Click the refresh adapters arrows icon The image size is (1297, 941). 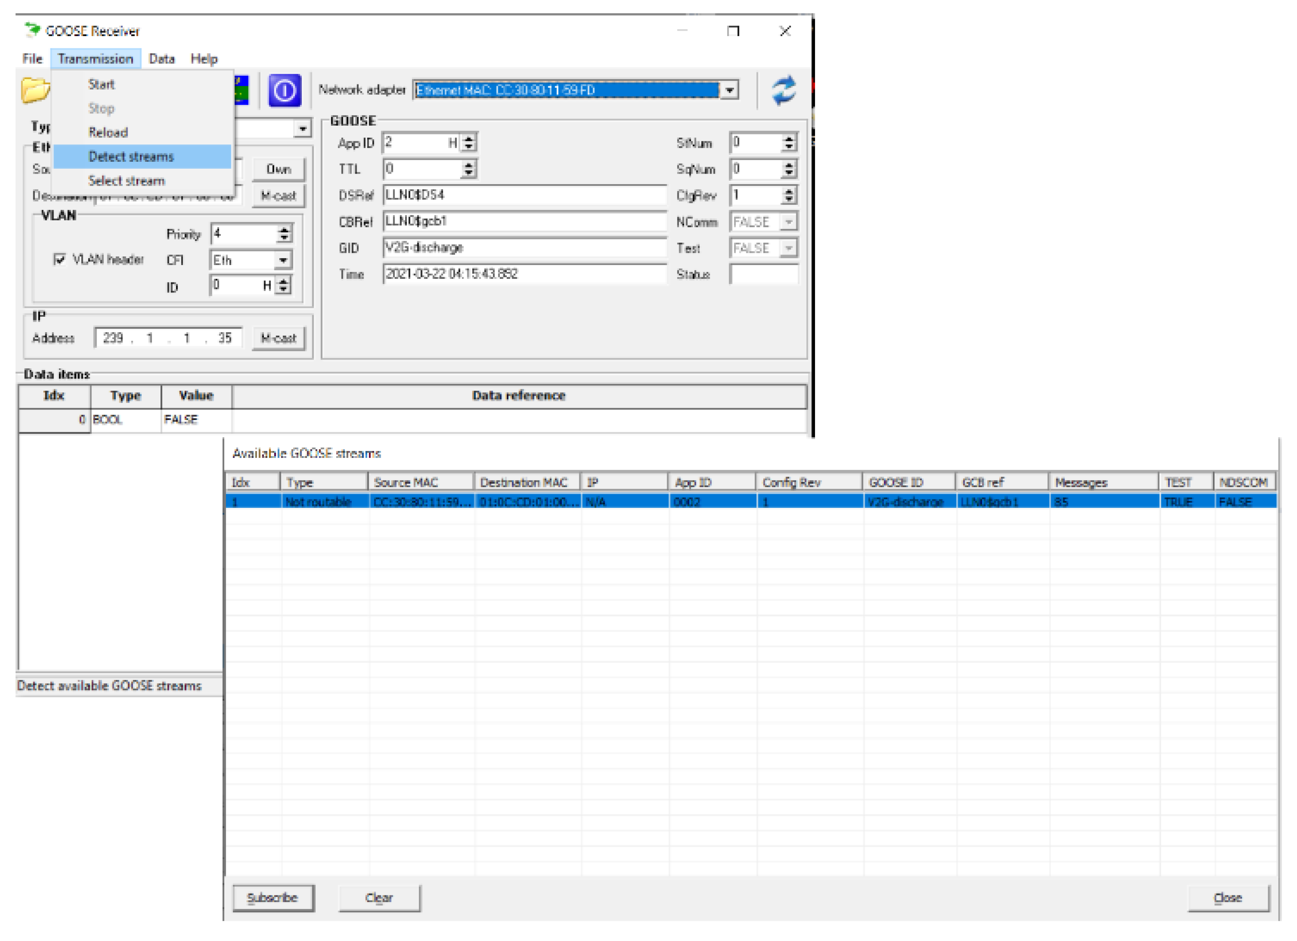783,90
